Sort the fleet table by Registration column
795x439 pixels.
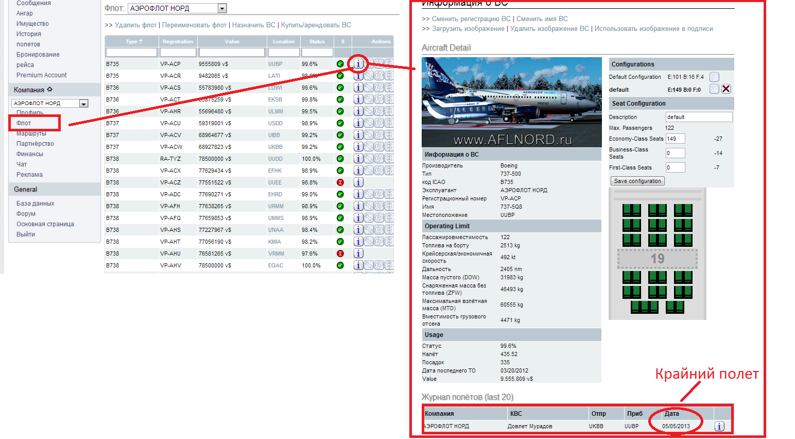(178, 42)
